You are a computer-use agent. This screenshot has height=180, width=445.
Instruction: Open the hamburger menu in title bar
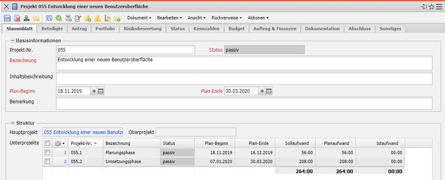pos(439,6)
